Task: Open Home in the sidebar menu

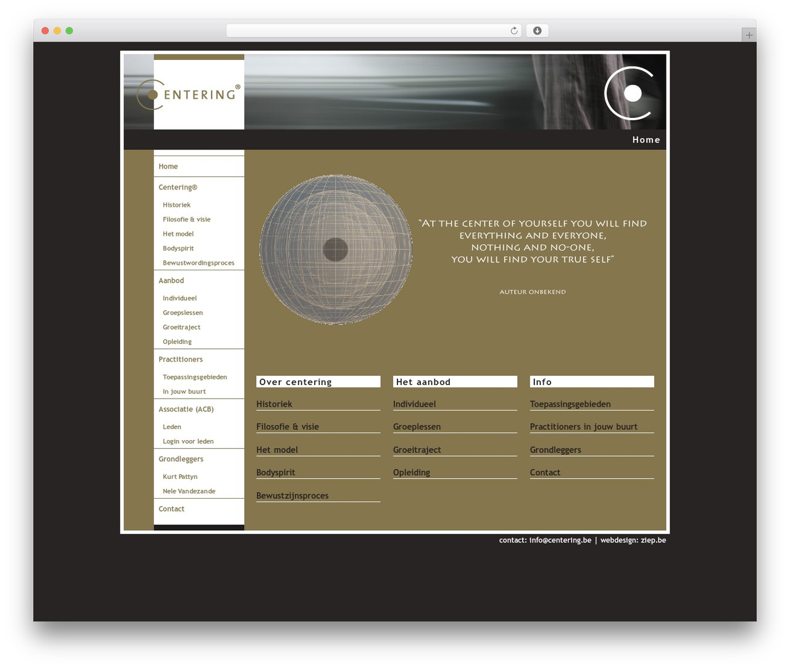Action: click(x=168, y=167)
